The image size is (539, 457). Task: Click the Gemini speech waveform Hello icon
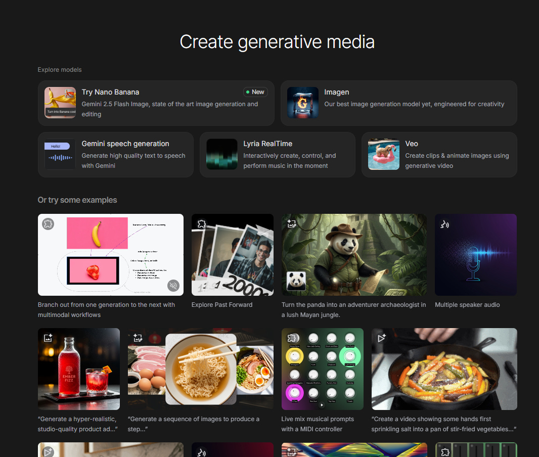[x=60, y=154]
